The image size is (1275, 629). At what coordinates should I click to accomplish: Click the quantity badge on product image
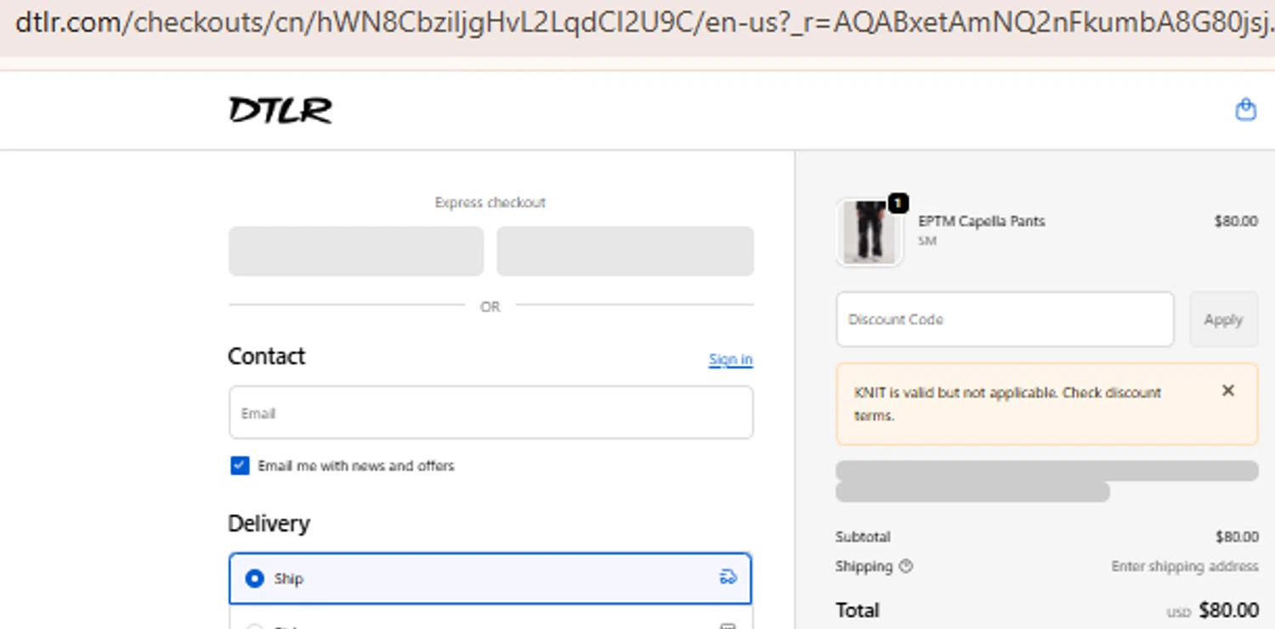(898, 203)
